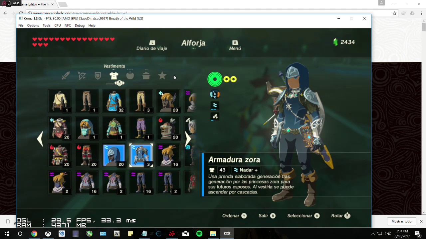Select the stealth chest guard numbered 2
Image resolution: width=426 pixels, height=239 pixels.
tap(114, 183)
